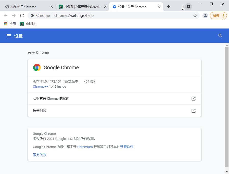Close the 欢迎使用 Chrome tab

coord(52,7)
